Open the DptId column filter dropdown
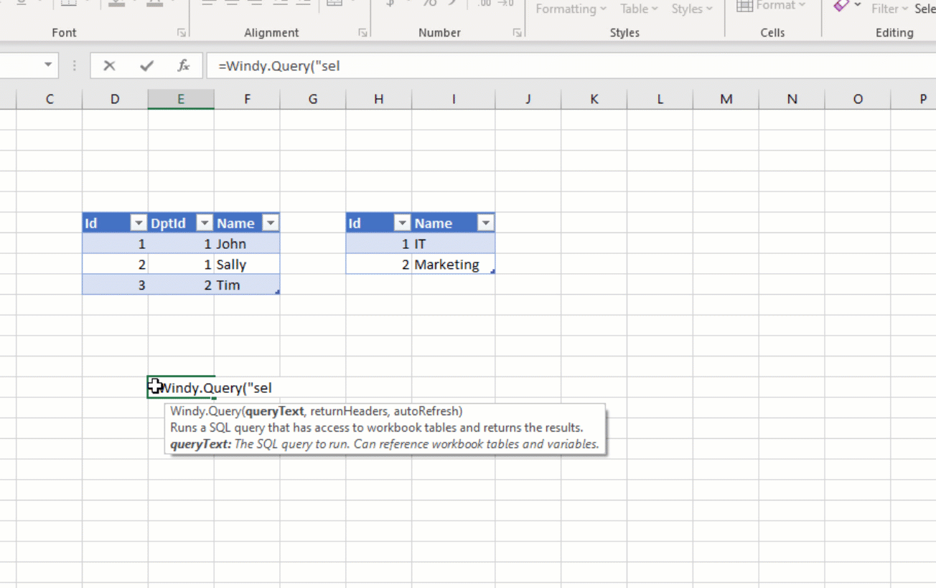Viewport: 936px width, 588px height. point(204,223)
